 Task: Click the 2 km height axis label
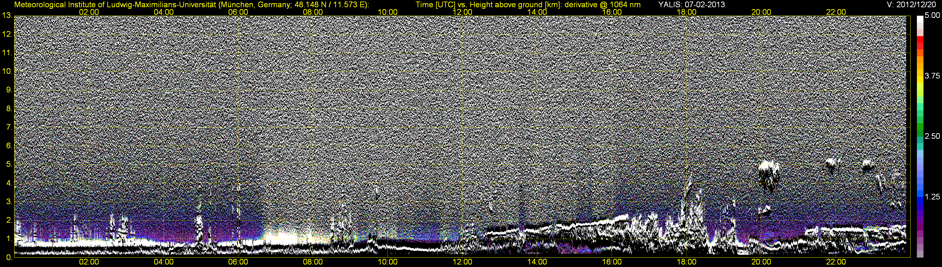tap(9, 220)
